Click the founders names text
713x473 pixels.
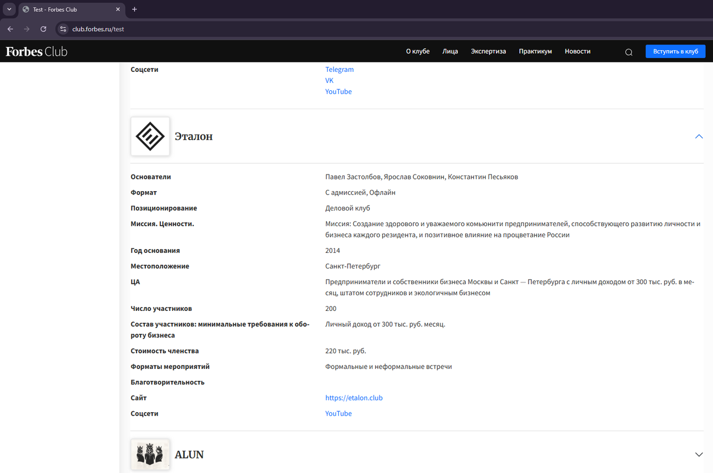click(422, 177)
